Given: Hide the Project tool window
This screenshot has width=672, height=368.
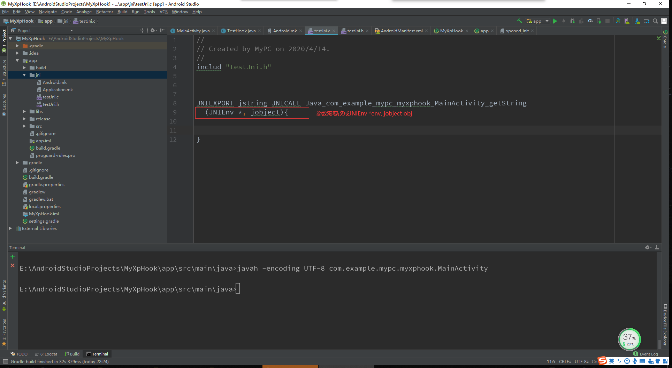Looking at the screenshot, I should pyautogui.click(x=162, y=31).
